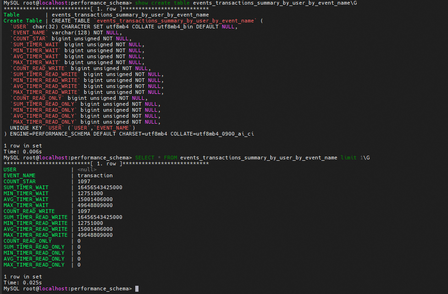This screenshot has width=448, height=294.
Task: Click the SELECT * FROM query text
Action: click(x=236, y=158)
